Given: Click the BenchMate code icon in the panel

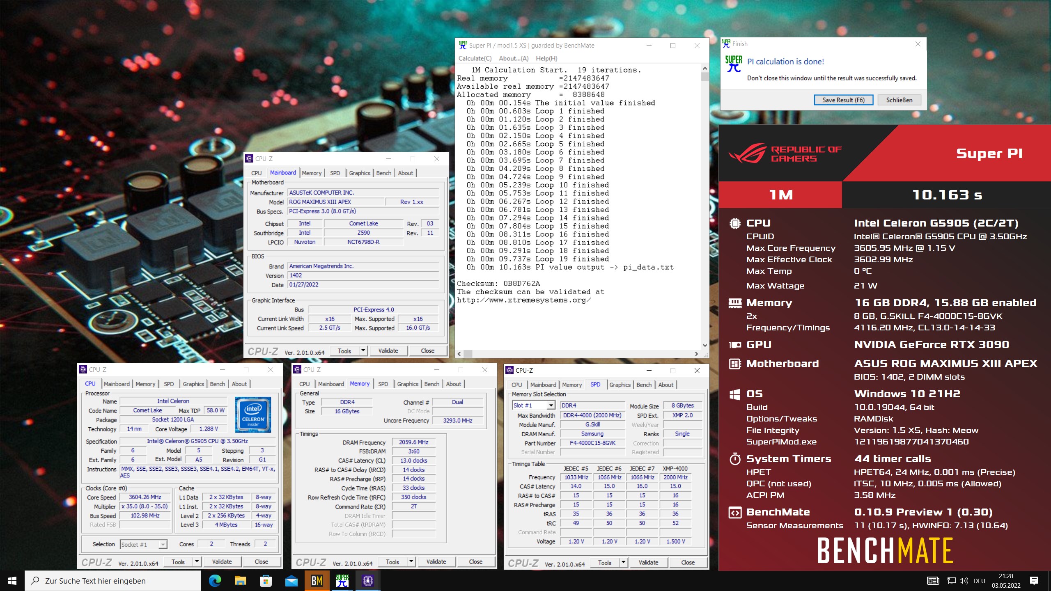Looking at the screenshot, I should (x=734, y=512).
